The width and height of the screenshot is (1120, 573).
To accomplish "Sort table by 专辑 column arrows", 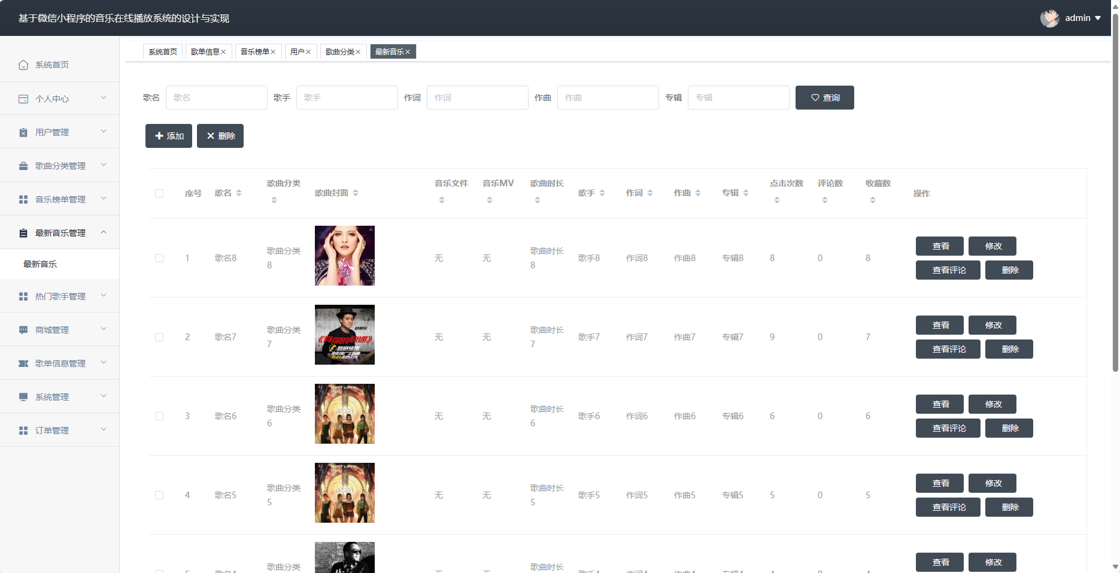I will pos(746,193).
